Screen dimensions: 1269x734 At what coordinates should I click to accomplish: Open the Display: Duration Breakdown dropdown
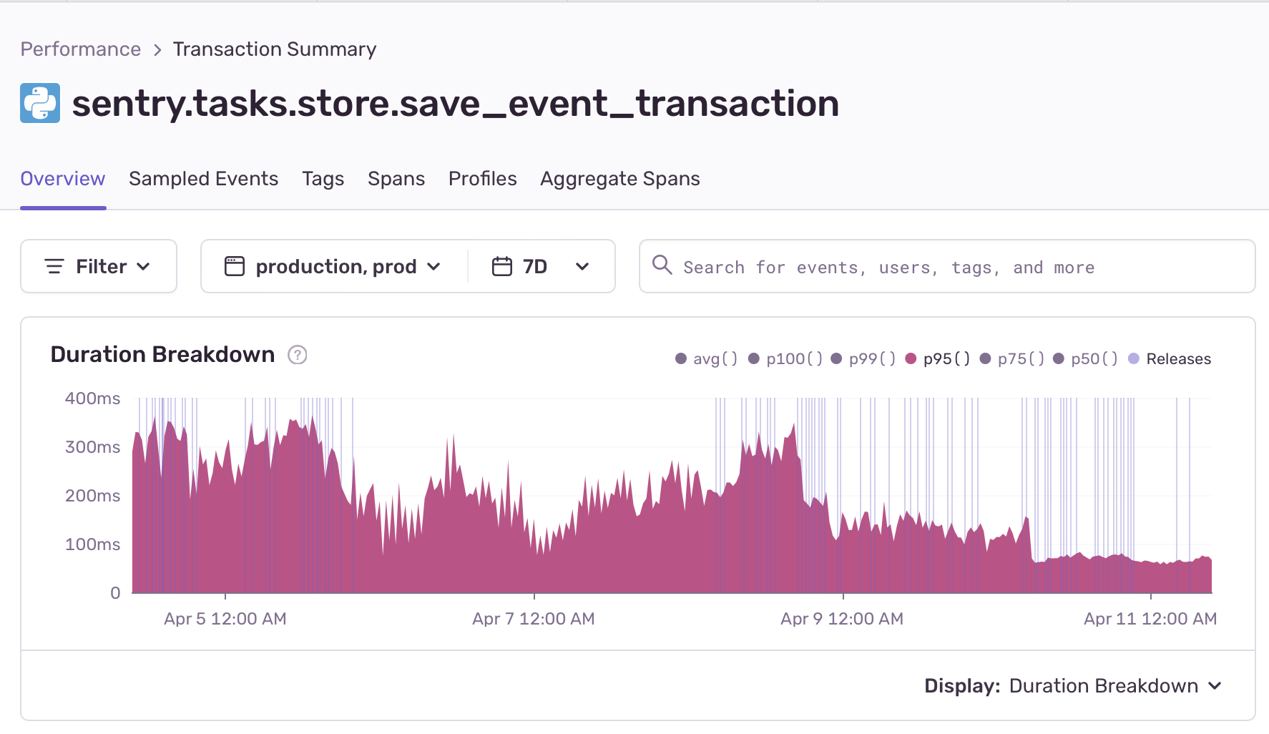tap(1073, 685)
